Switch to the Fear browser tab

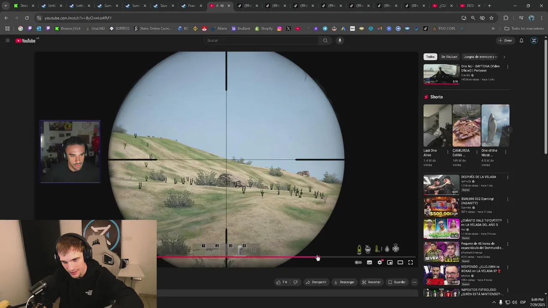click(x=191, y=6)
